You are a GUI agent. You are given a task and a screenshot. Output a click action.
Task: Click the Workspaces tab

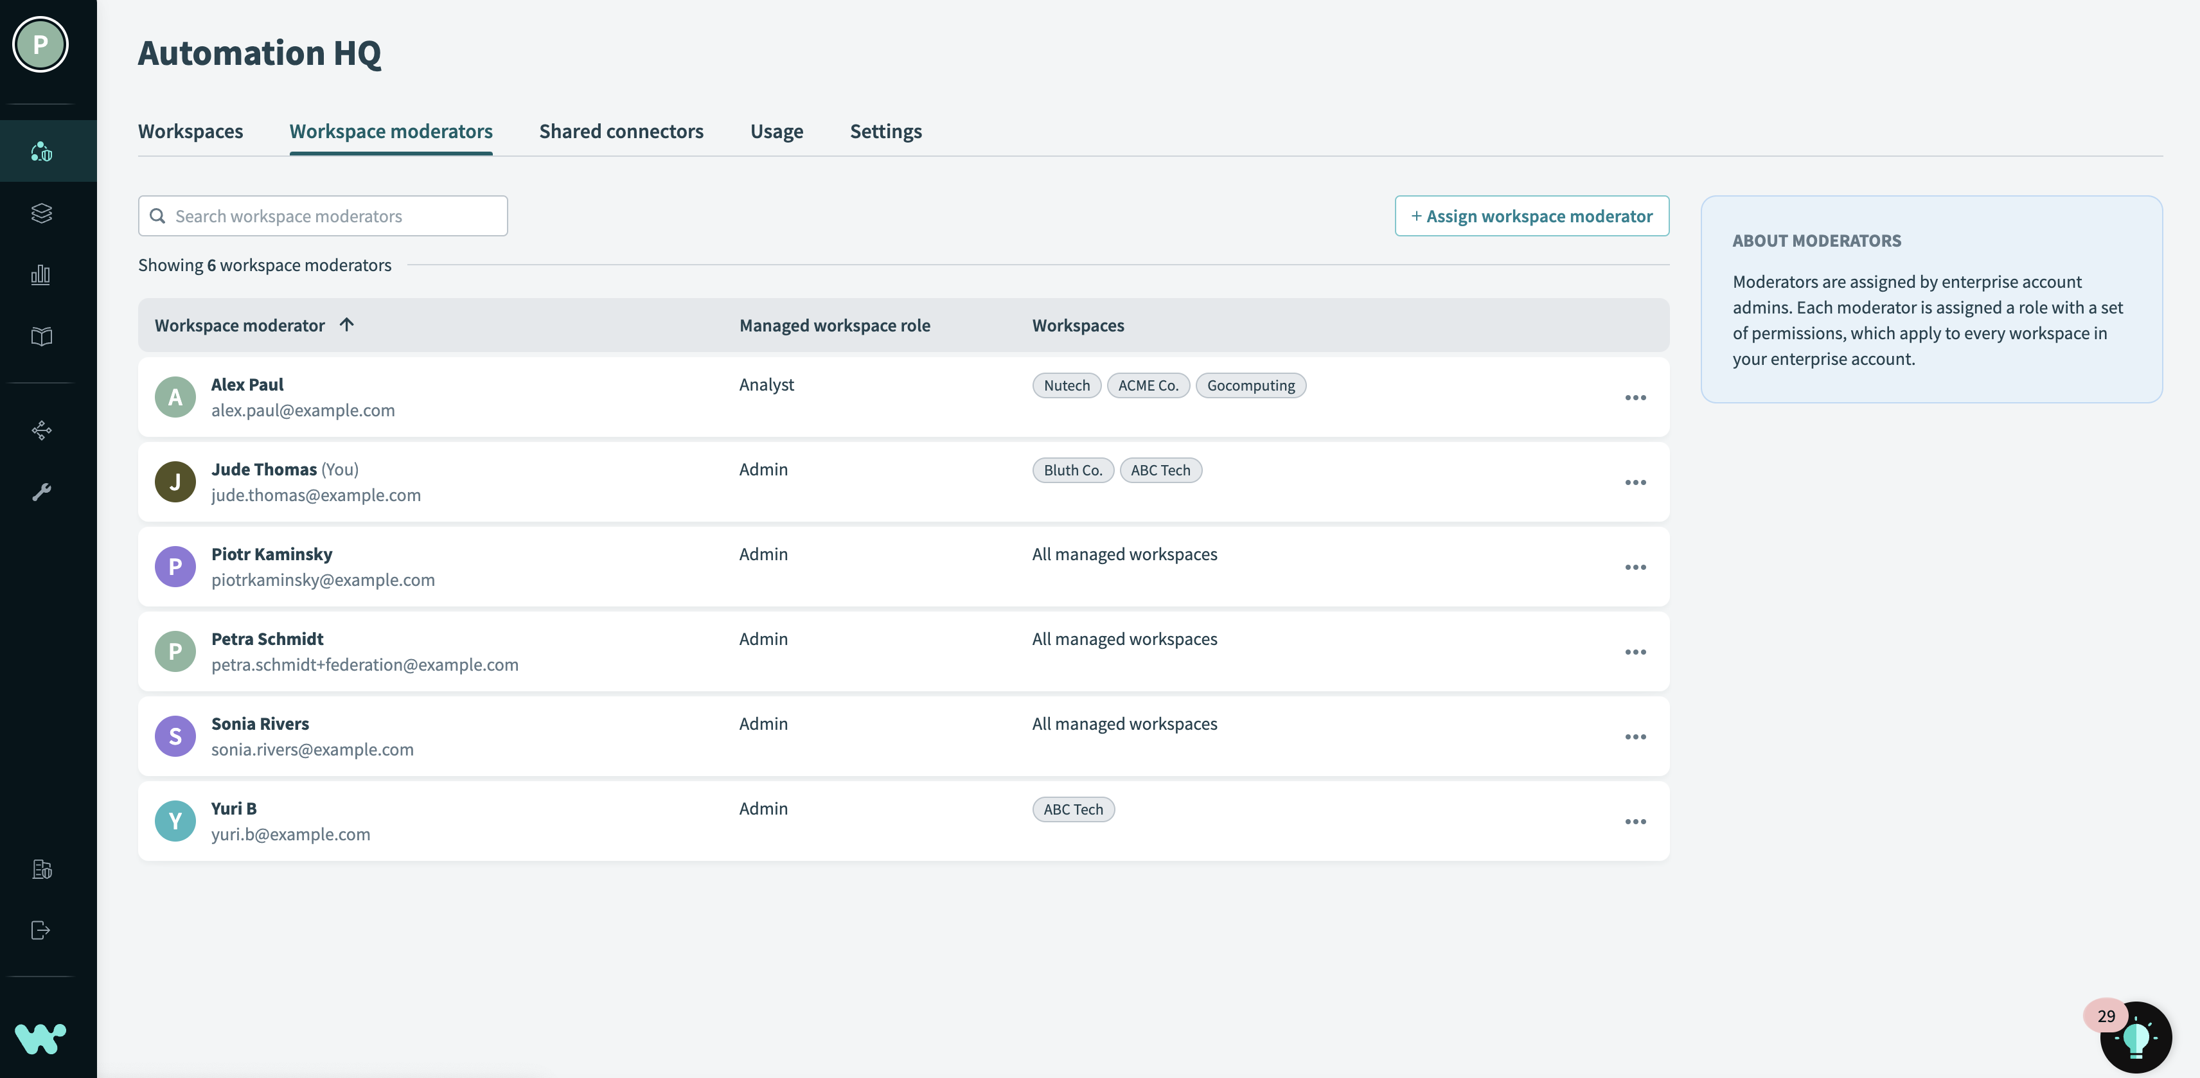click(191, 129)
